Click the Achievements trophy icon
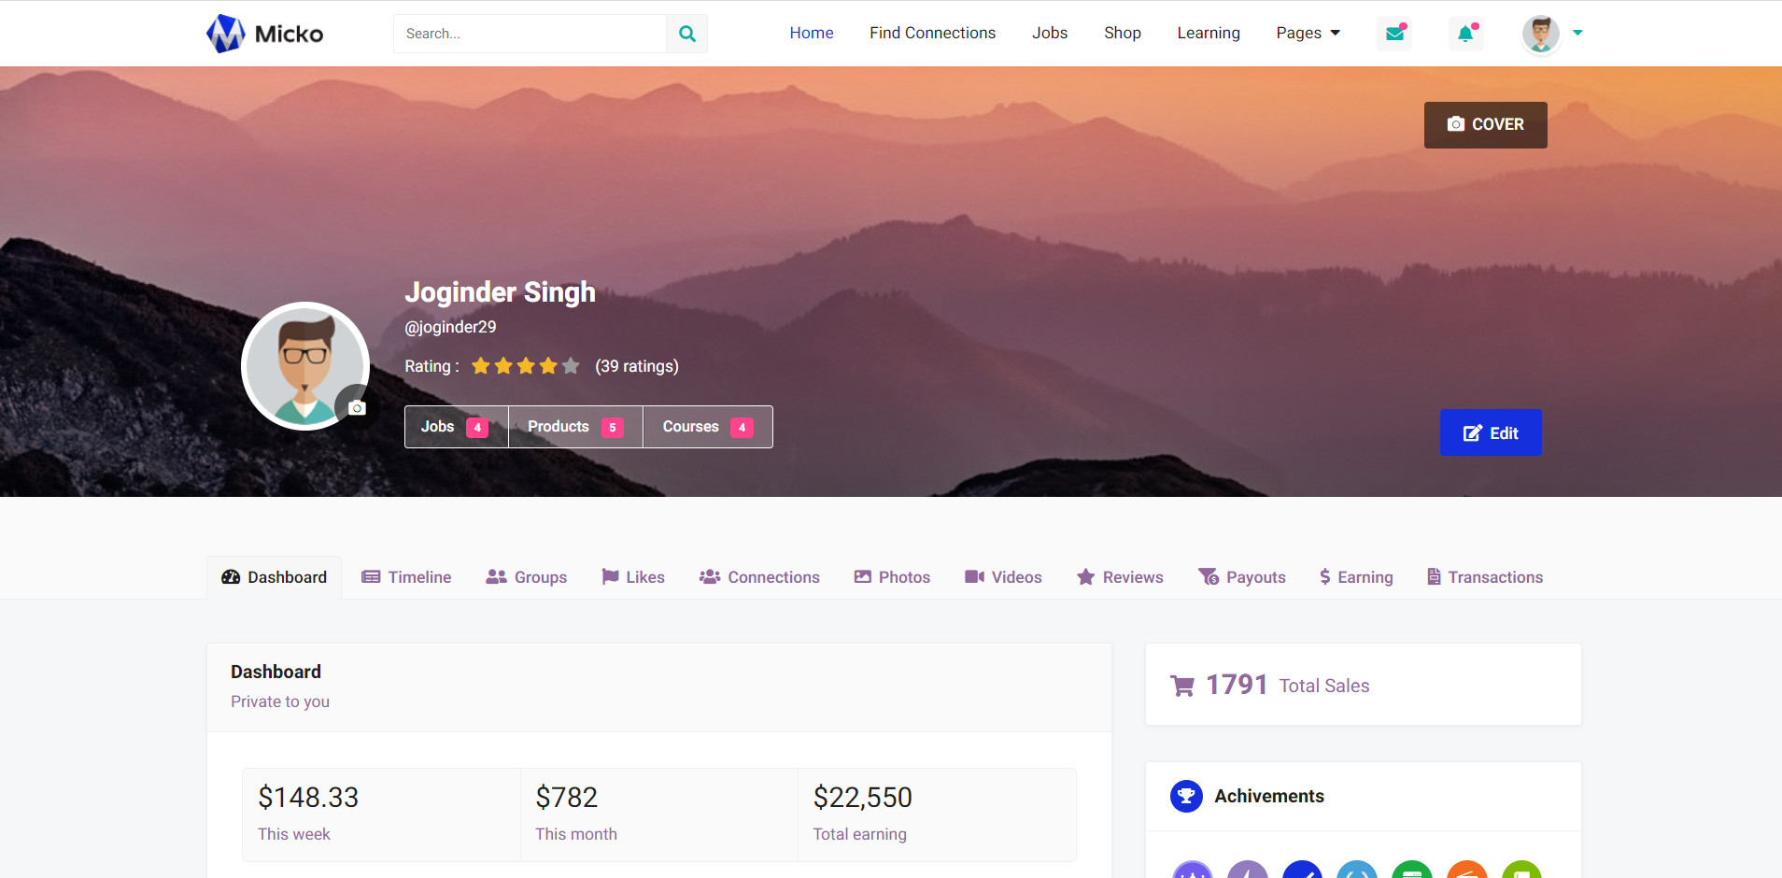 (x=1186, y=796)
